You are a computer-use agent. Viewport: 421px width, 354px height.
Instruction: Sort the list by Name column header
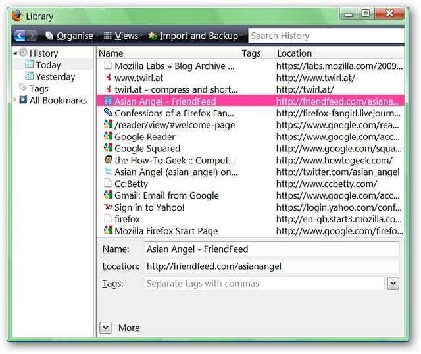pyautogui.click(x=111, y=53)
